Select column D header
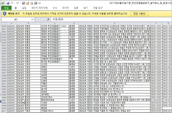 click(x=74, y=23)
